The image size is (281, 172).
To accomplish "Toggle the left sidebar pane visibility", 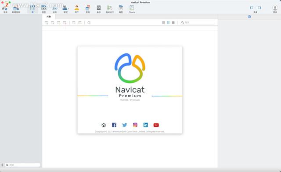I will click(252, 8).
